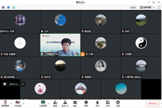Open the 应用 apps menu

pyautogui.click(x=108, y=104)
